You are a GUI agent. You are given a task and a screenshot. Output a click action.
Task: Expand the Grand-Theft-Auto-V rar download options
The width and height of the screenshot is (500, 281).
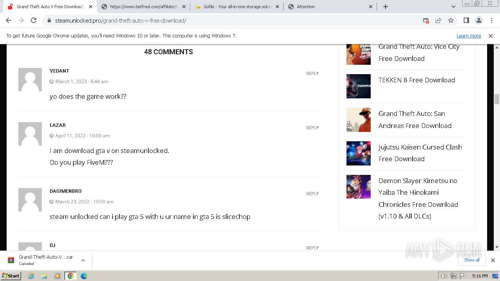coord(83,260)
